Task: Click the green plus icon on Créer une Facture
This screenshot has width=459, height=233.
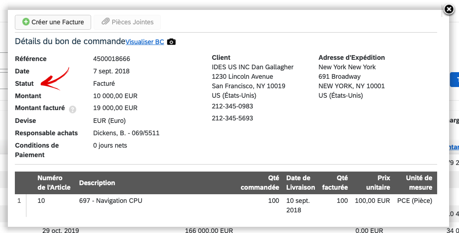Action: click(x=26, y=22)
